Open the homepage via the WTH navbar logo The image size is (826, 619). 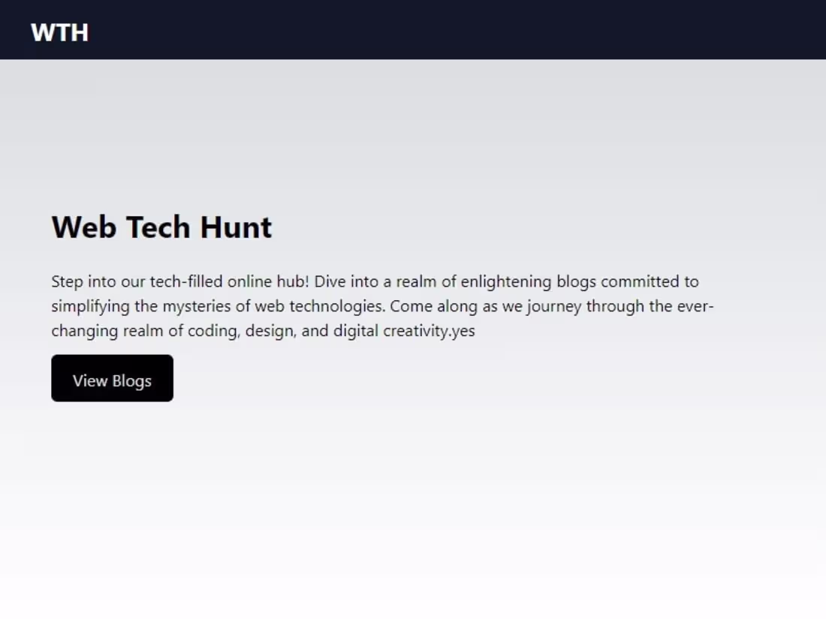coord(60,31)
